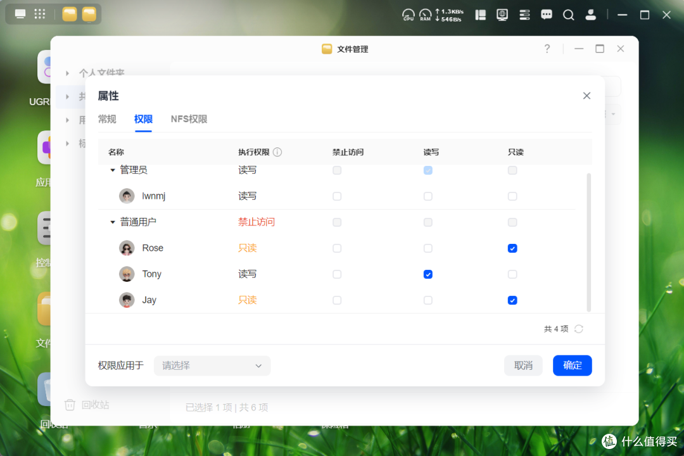Click the permissions list scrollbar
The height and width of the screenshot is (456, 684).
(x=589, y=242)
